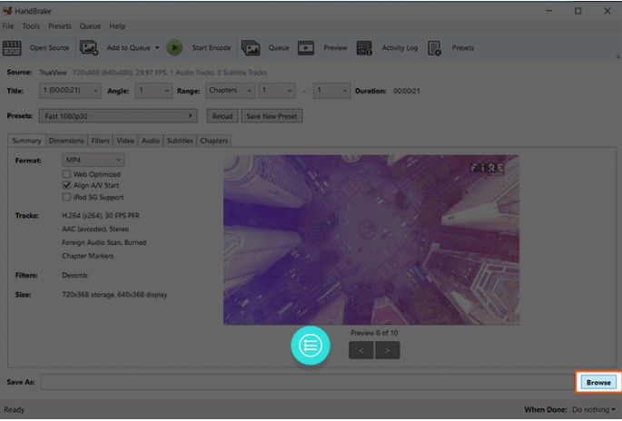Click the Open Source film icon

click(x=13, y=47)
